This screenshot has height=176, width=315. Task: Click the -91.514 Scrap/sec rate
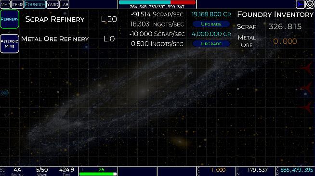pyautogui.click(x=157, y=14)
